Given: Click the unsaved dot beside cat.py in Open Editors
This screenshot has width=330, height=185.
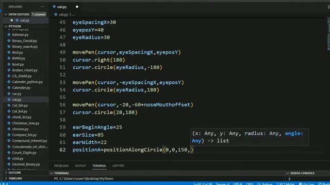Looking at the screenshot, I should pyautogui.click(x=12, y=21).
